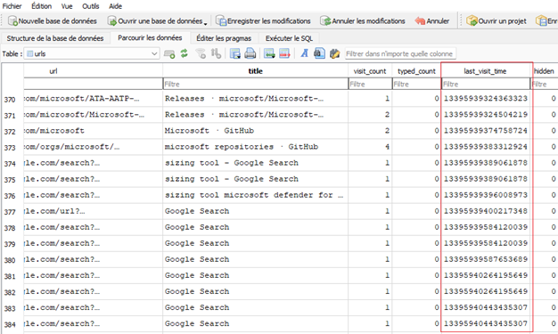Click Enregistrer les modifications button
The image size is (558, 334).
pyautogui.click(x=263, y=21)
